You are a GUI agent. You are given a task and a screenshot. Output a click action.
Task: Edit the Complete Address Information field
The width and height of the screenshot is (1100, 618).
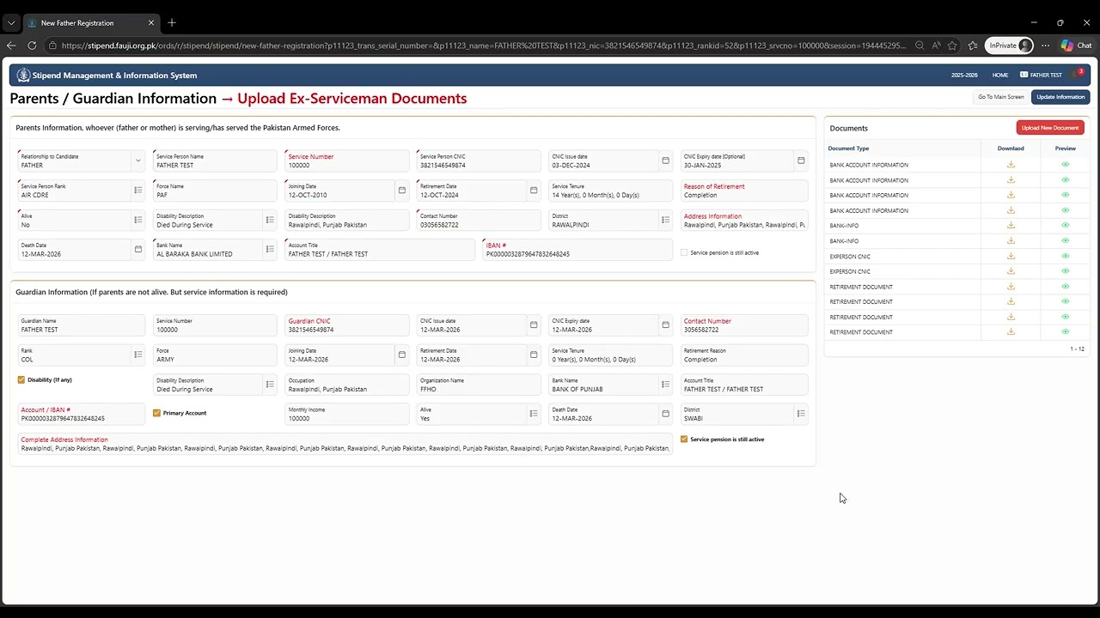click(x=345, y=444)
